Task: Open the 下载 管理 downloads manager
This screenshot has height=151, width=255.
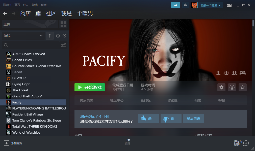Action: click(127, 142)
